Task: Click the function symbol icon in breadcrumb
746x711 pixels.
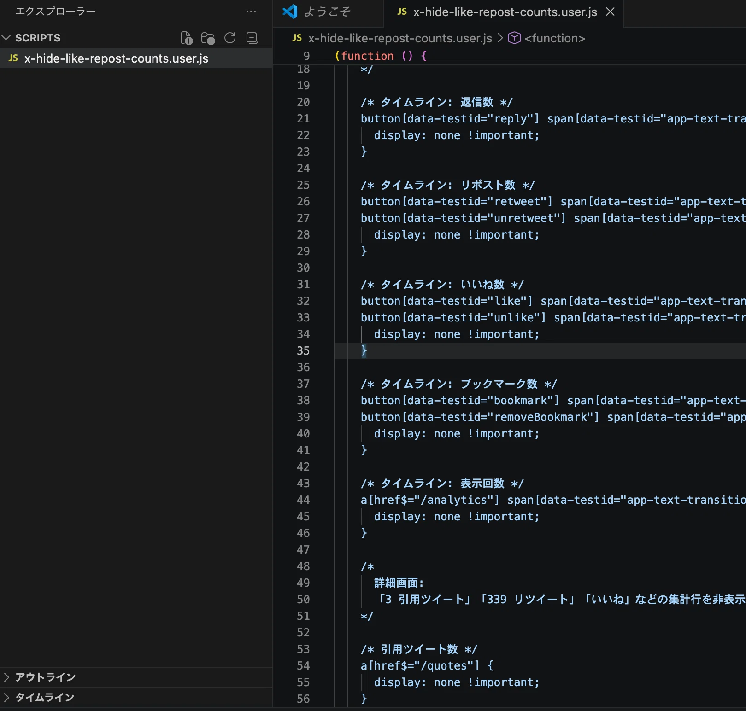Action: click(x=514, y=38)
